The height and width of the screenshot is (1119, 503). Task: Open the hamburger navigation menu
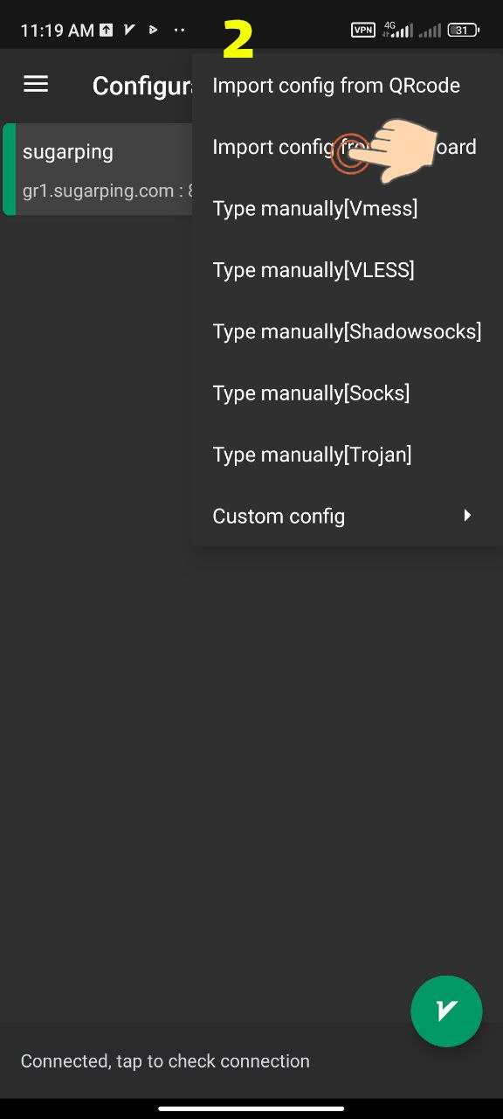[x=36, y=84]
